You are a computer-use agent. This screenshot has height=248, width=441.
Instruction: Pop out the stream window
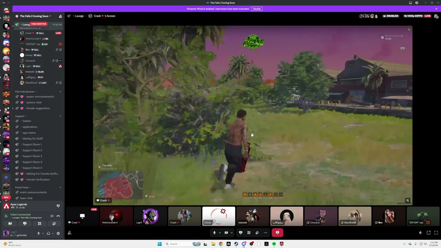(429, 233)
